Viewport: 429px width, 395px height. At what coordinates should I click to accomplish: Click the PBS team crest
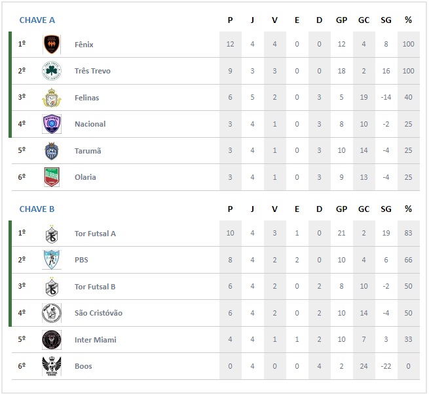point(52,260)
